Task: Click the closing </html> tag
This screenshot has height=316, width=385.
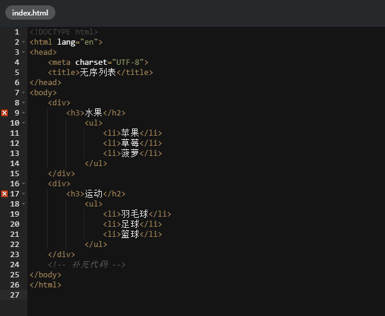Action: 45,285
